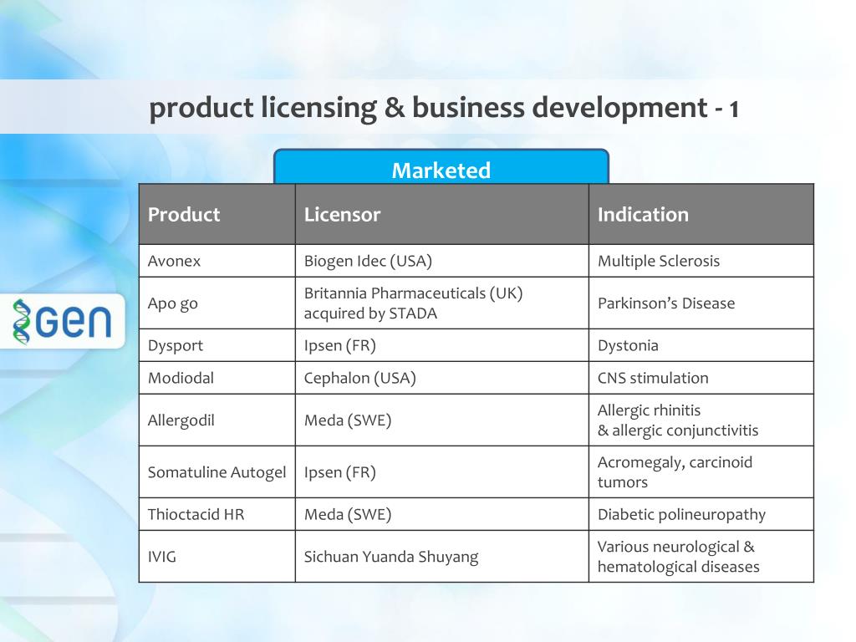Select the 'Dystonia' indication cell
The width and height of the screenshot is (856, 642).
(x=701, y=345)
